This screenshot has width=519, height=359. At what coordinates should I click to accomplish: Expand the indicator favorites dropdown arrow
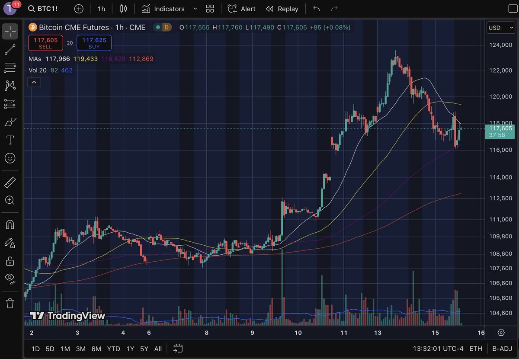click(195, 9)
